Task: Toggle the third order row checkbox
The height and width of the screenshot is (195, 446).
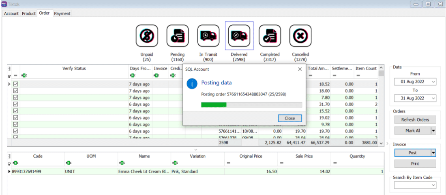Action: (x=16, y=97)
